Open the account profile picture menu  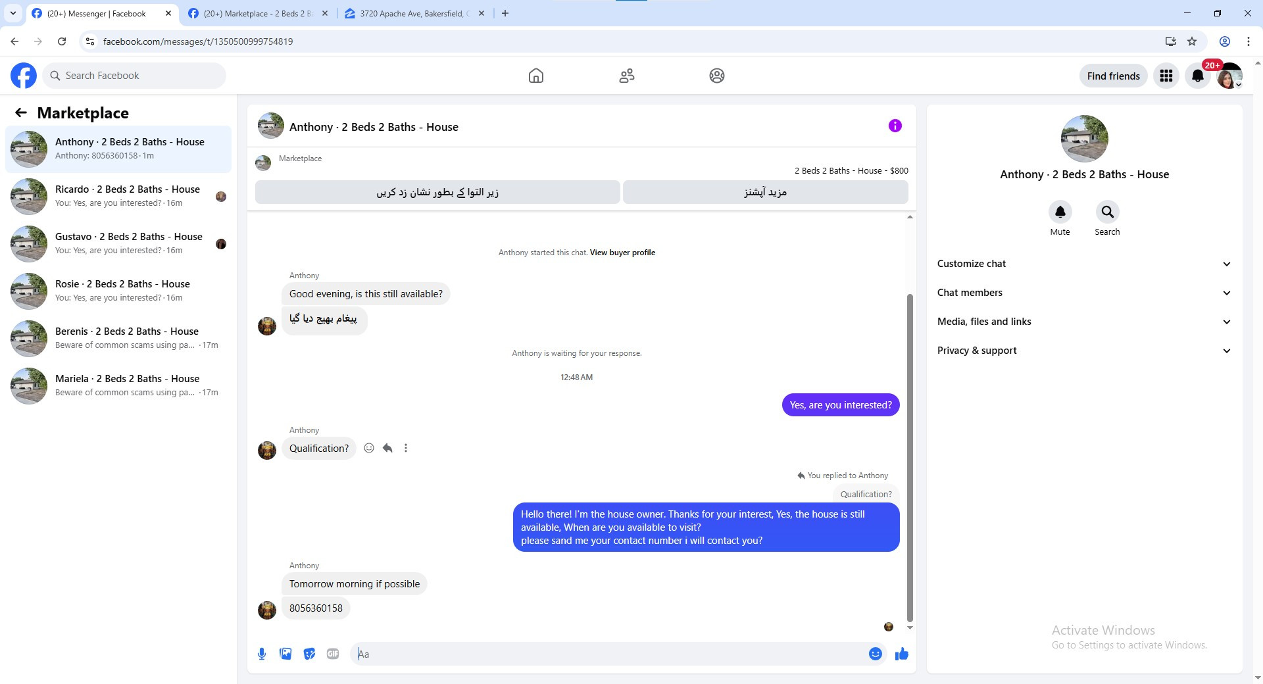pyautogui.click(x=1229, y=76)
